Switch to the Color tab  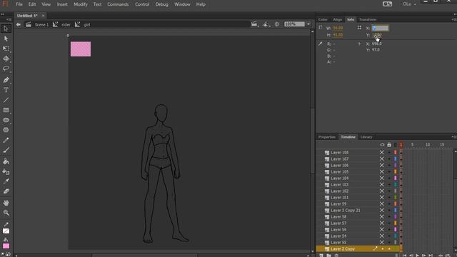click(x=323, y=19)
